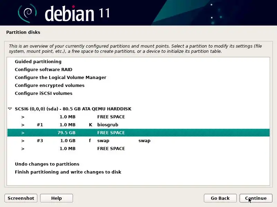277x207 pixels.
Task: Select the 79.5 GB FREE SPACE row
Action: pos(138,133)
